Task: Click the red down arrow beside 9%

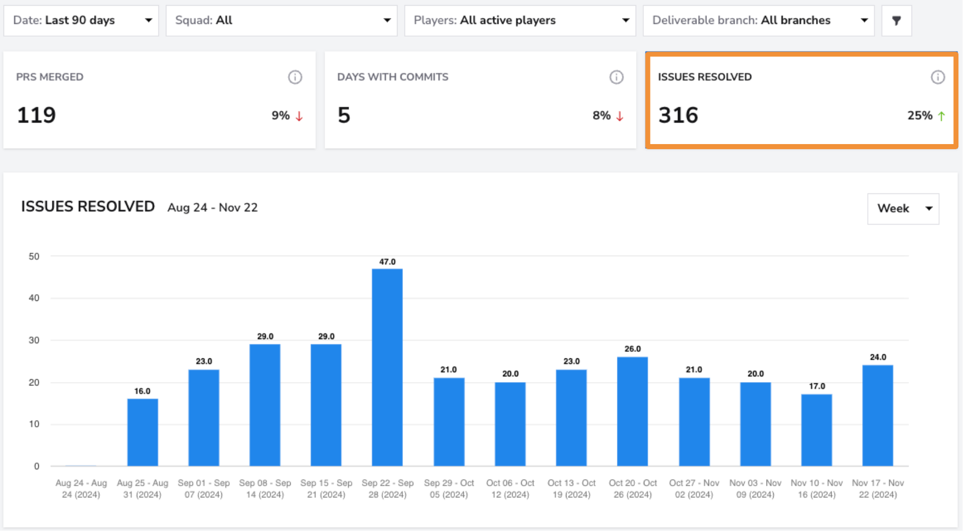Action: [x=299, y=116]
